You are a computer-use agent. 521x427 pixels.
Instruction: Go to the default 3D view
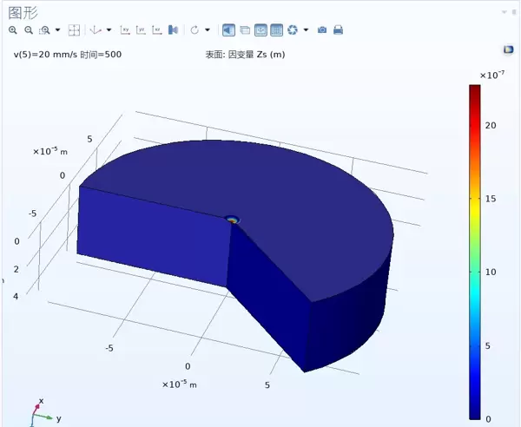pyautogui.click(x=96, y=30)
